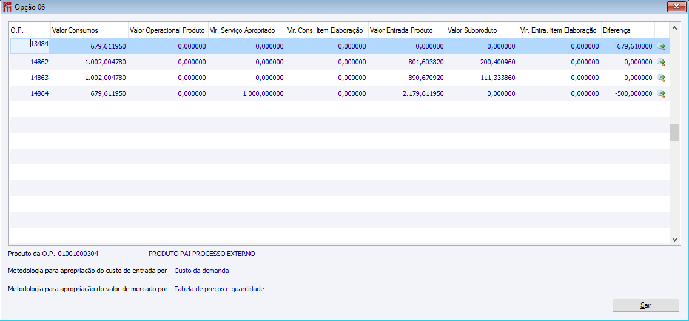The width and height of the screenshot is (689, 321).
Task: Click Vlr. Serviço Apropriado column header
Action: pyautogui.click(x=246, y=30)
